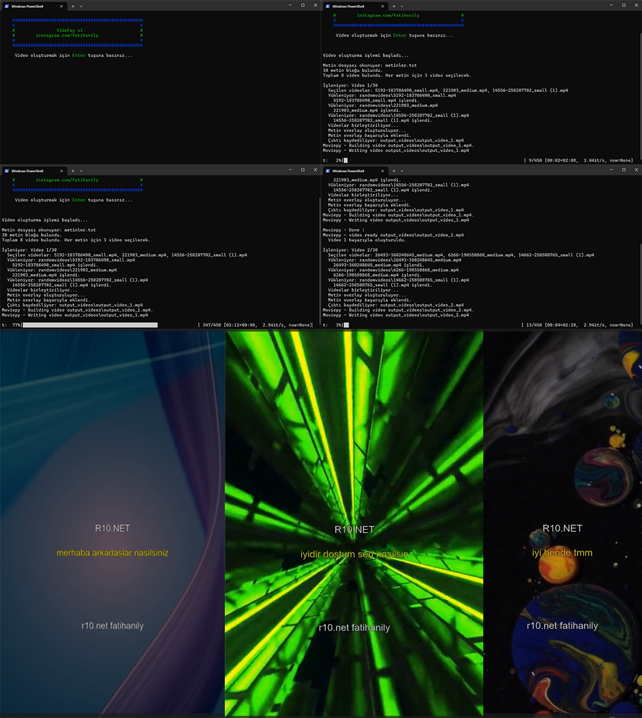The image size is (642, 718).
Task: Click the PowerShell tab icon in the 3% progress window
Action: click(328, 171)
